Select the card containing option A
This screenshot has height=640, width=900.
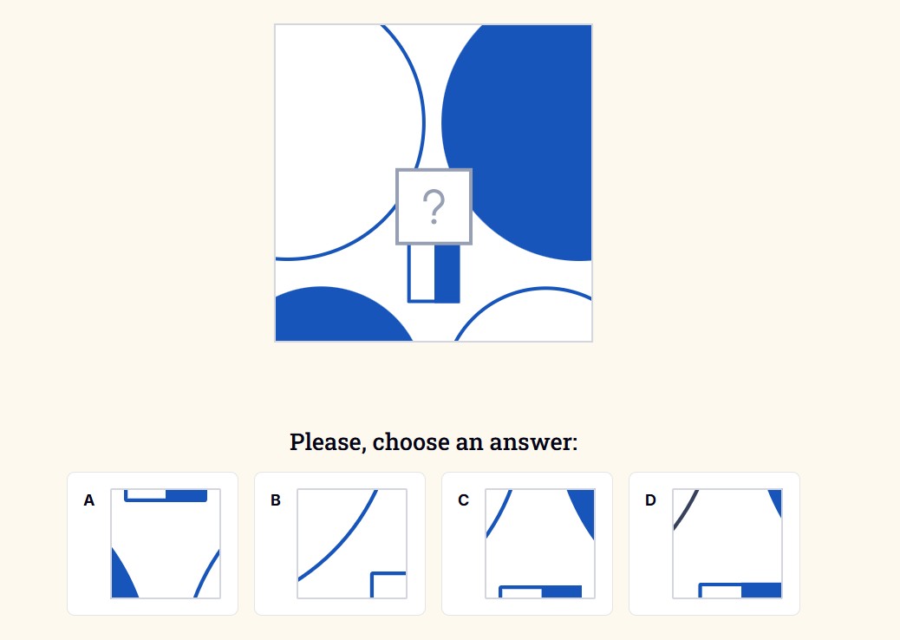(x=152, y=544)
